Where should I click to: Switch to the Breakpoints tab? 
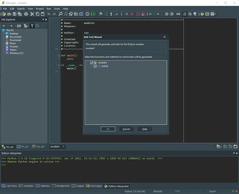coord(61,186)
